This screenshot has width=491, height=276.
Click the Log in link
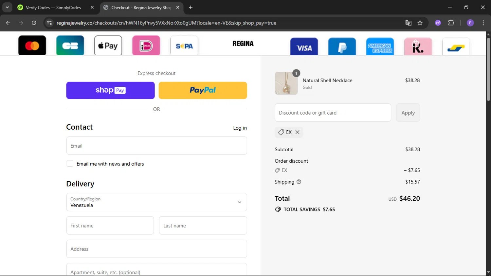[240, 128]
